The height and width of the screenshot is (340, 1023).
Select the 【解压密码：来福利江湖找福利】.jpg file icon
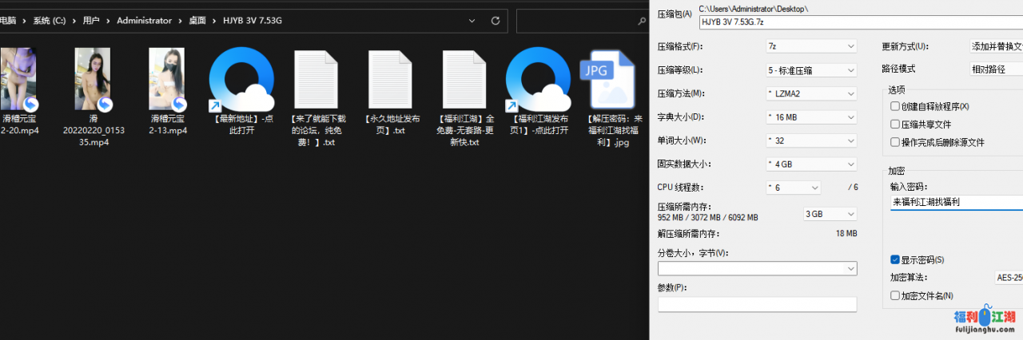[x=610, y=80]
